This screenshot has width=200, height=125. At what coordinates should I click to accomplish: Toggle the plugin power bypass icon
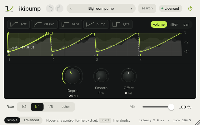[190, 8]
